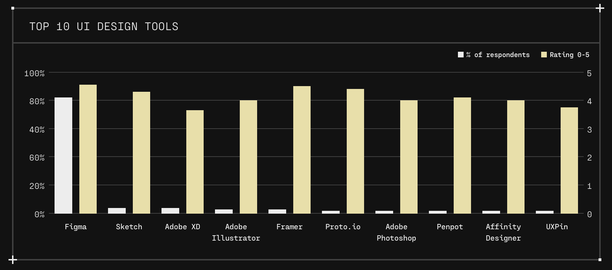
Task: Click the Proto.io rating bar
Action: point(355,151)
